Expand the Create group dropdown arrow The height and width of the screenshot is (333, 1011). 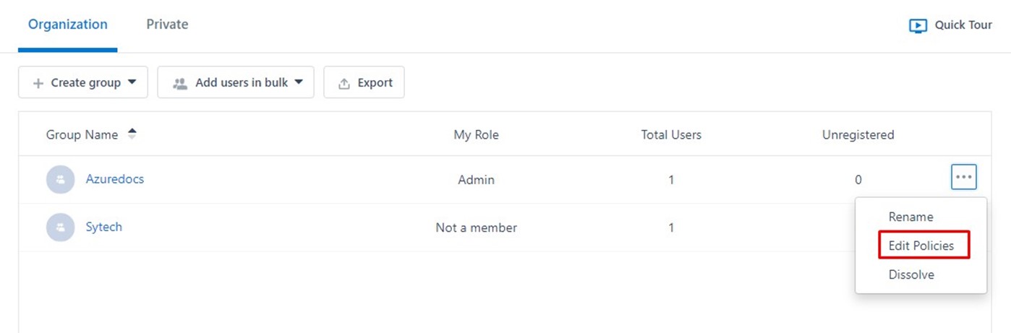(x=132, y=82)
